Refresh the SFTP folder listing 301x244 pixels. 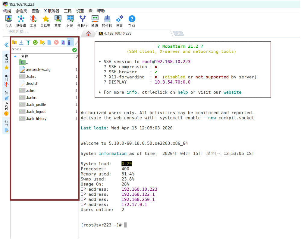[x=35, y=42]
